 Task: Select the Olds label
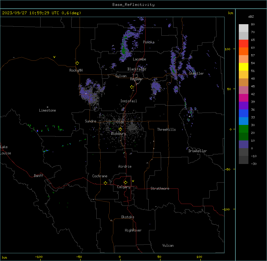120,122
